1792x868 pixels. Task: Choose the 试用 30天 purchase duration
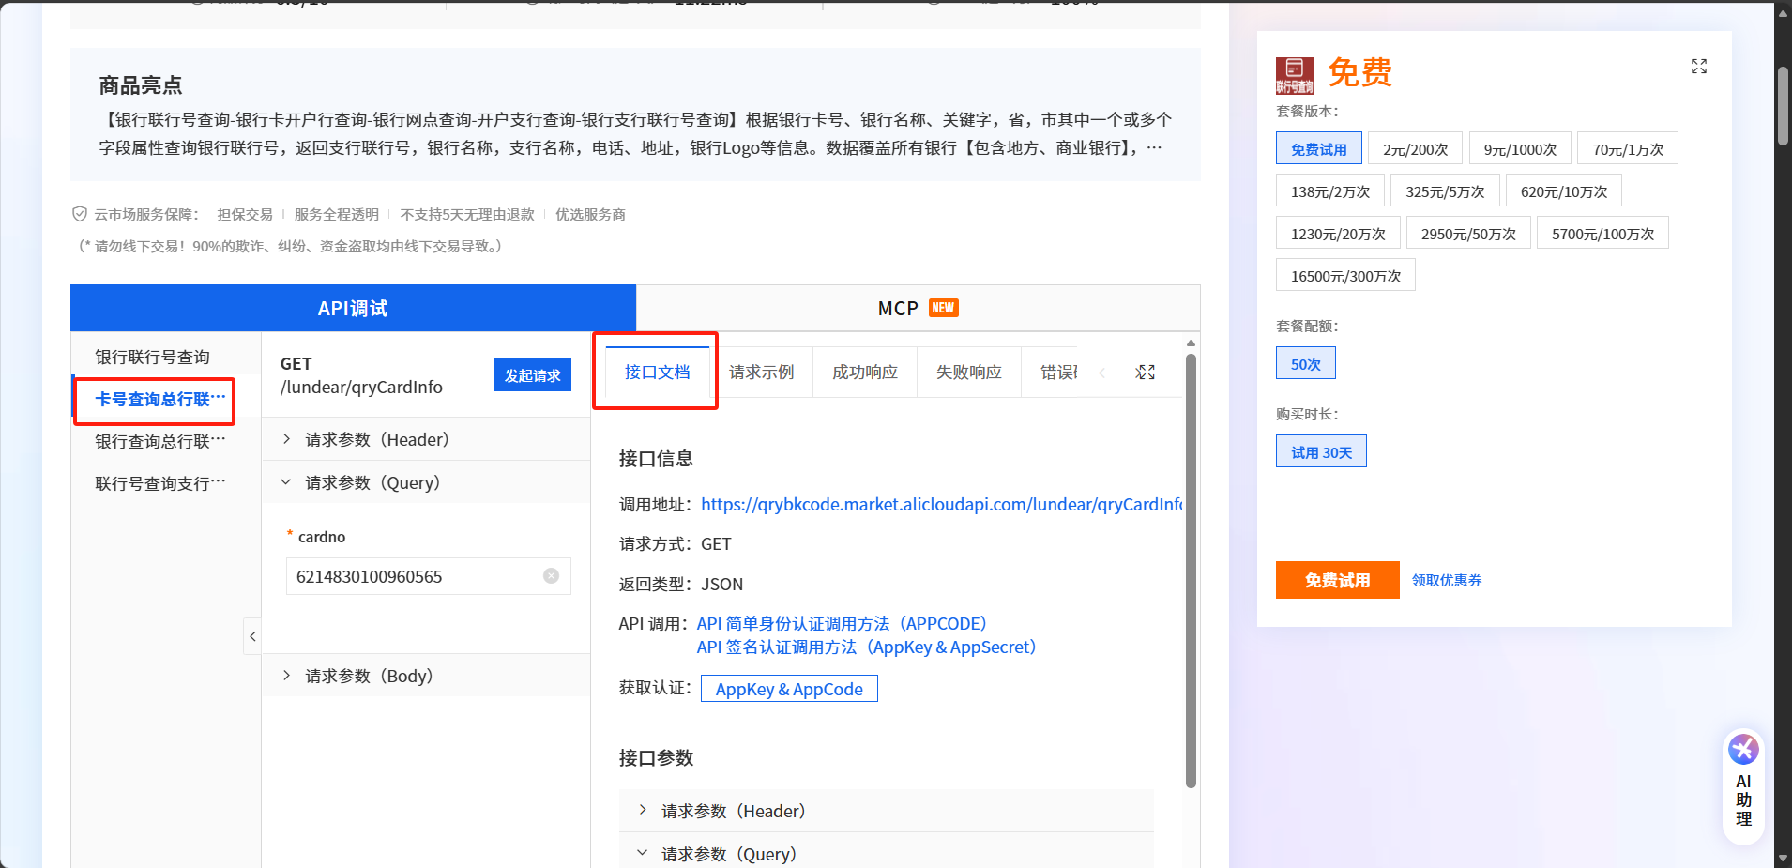pyautogui.click(x=1321, y=450)
